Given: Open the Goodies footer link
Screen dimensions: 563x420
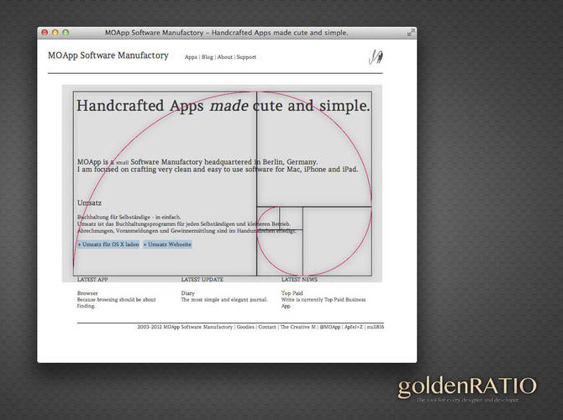Looking at the screenshot, I should pos(245,327).
